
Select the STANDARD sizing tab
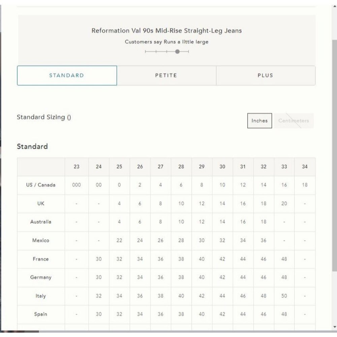click(67, 75)
